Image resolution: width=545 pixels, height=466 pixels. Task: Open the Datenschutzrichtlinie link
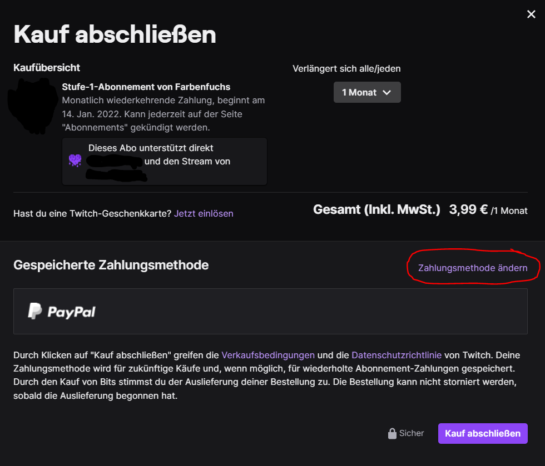click(397, 355)
